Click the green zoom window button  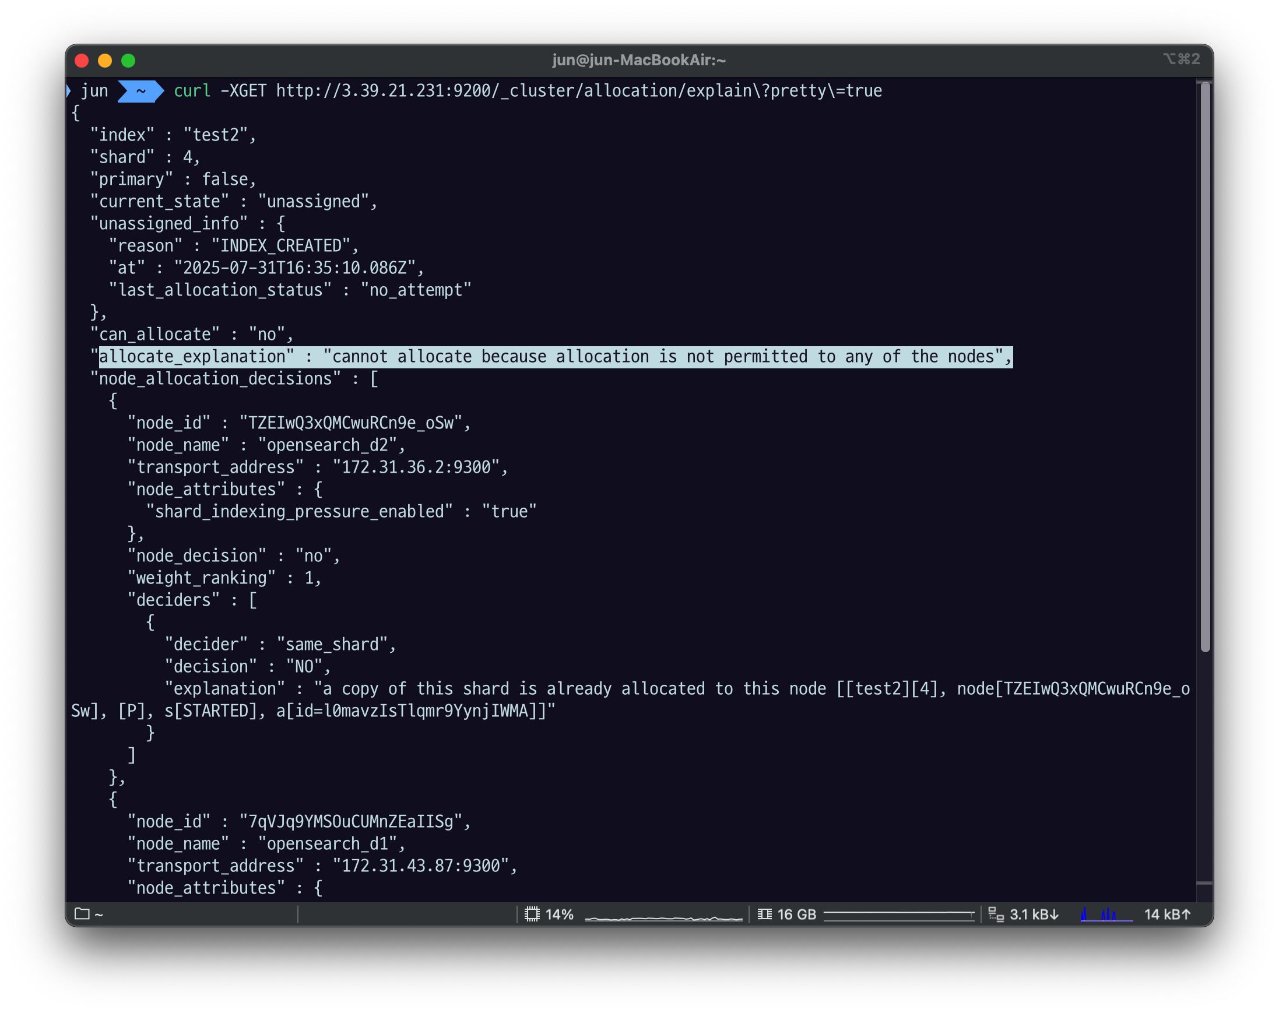(x=128, y=61)
